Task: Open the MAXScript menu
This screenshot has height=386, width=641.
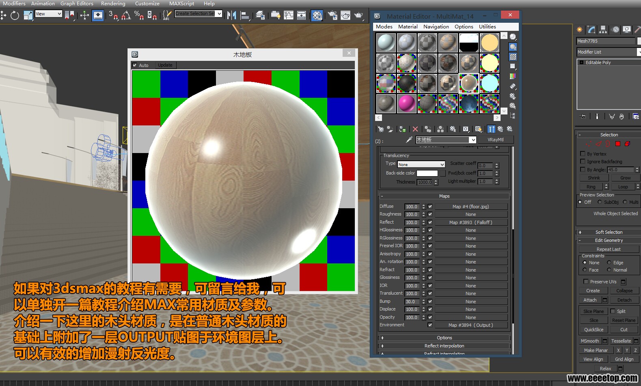Action: coord(181,3)
